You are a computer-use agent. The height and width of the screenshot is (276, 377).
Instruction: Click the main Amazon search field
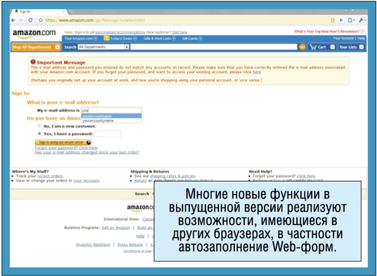(x=214, y=47)
